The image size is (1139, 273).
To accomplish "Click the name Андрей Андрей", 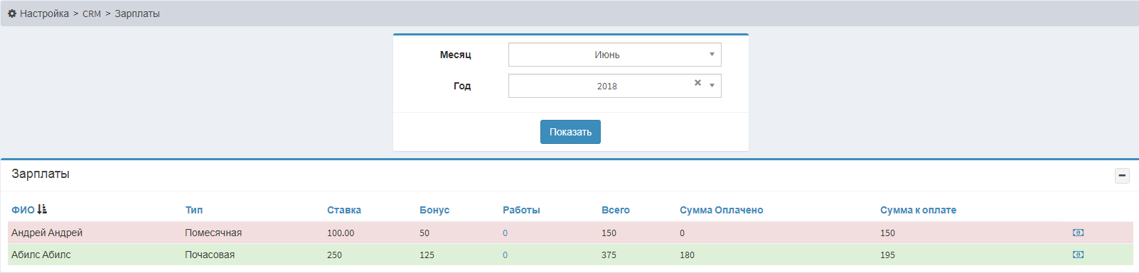I will coord(47,233).
